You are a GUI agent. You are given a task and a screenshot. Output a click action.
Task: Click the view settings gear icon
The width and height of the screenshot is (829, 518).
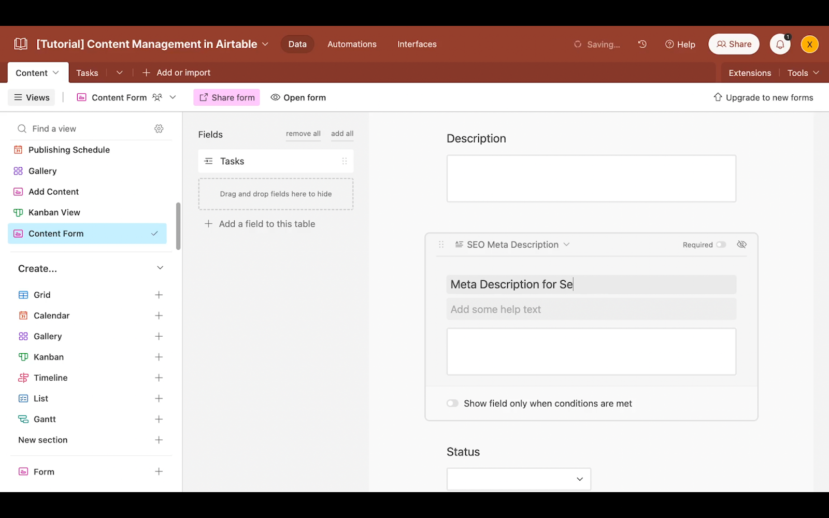(x=159, y=128)
